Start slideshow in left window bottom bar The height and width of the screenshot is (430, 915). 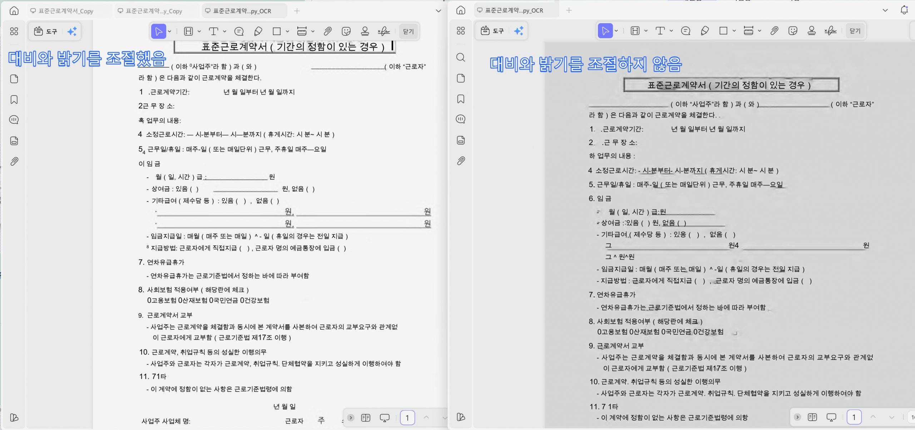tap(385, 417)
